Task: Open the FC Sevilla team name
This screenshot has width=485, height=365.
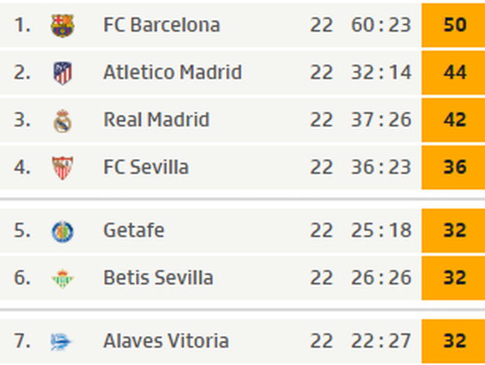Action: 146,167
